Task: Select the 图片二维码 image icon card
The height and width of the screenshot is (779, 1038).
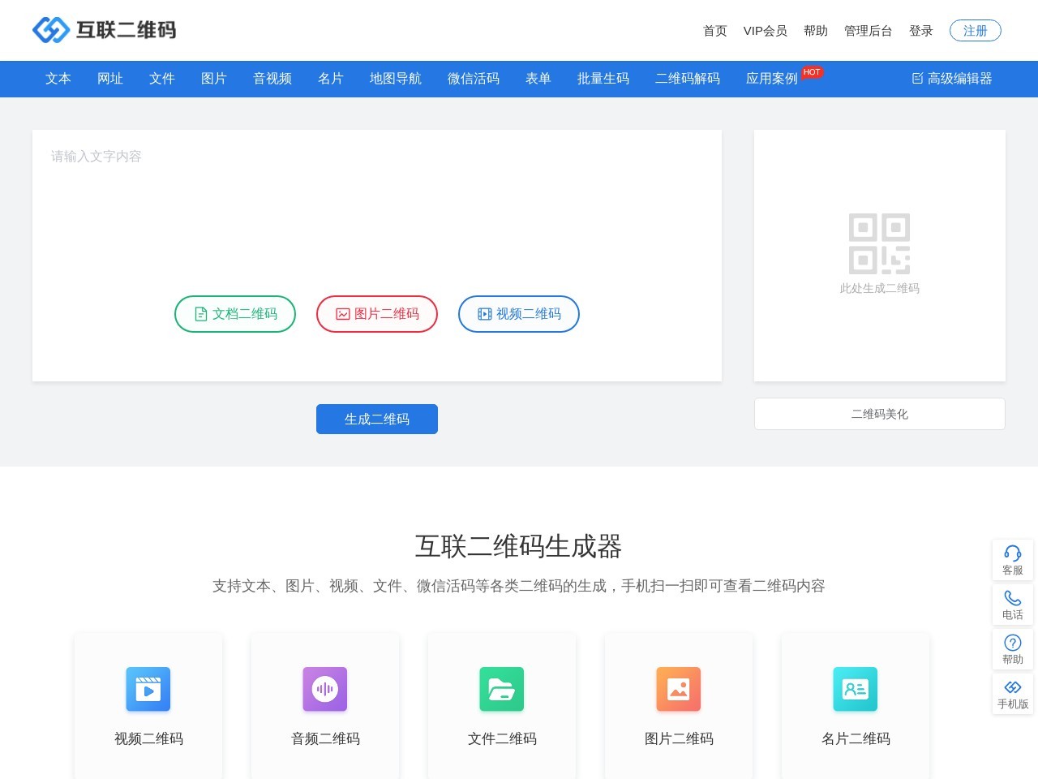Action: click(x=678, y=689)
